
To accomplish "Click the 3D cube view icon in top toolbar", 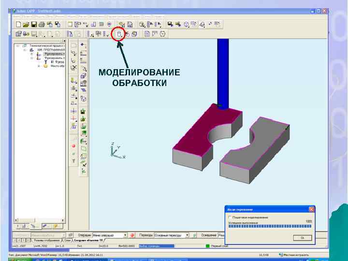I will coord(187,25).
